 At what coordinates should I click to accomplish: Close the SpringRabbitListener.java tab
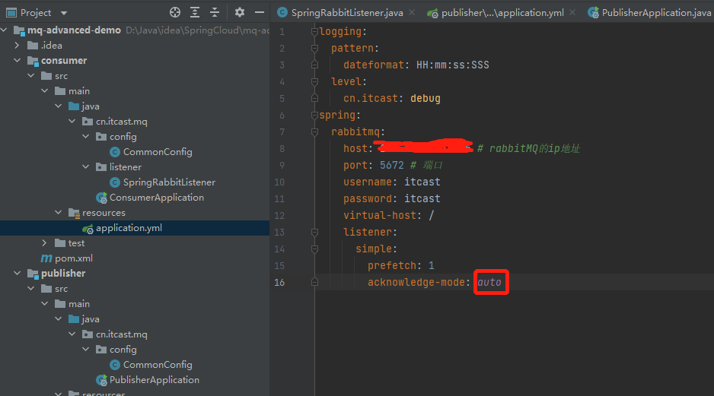[412, 12]
